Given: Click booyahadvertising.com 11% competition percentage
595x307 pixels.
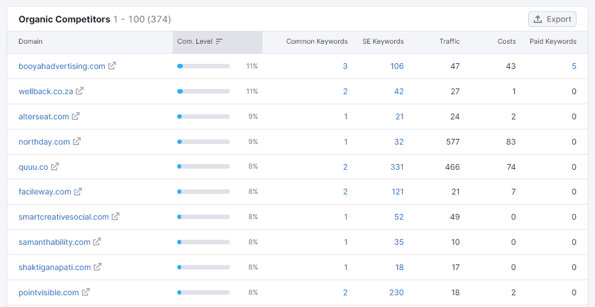Looking at the screenshot, I should (x=252, y=66).
